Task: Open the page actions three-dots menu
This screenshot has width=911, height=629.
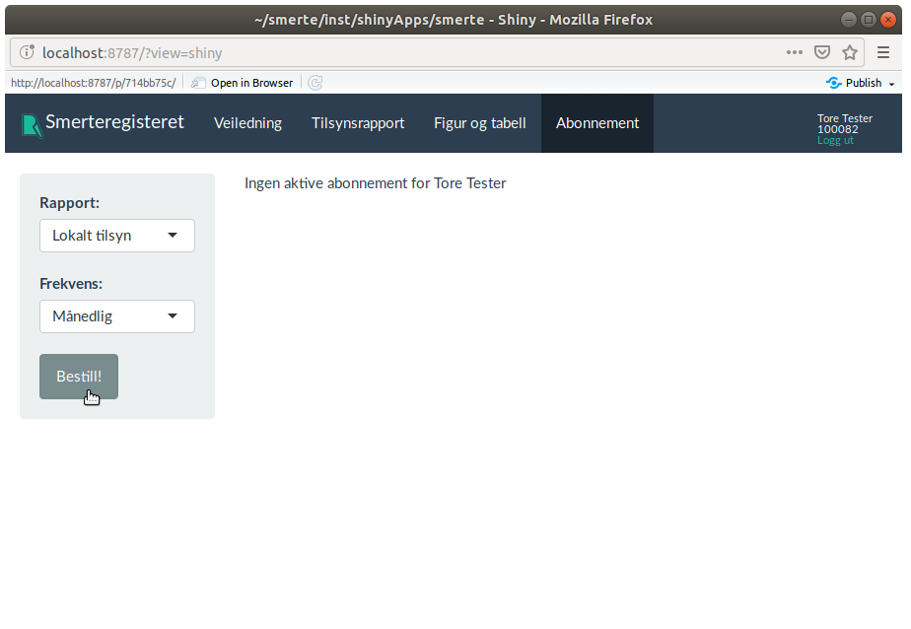Action: point(795,52)
